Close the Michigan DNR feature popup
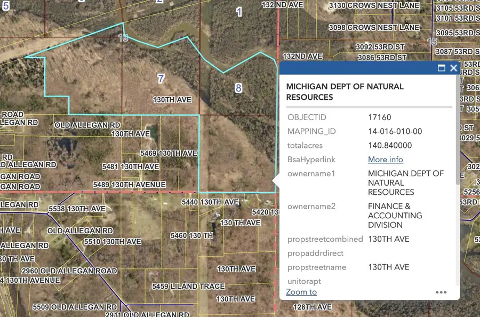 coord(453,68)
